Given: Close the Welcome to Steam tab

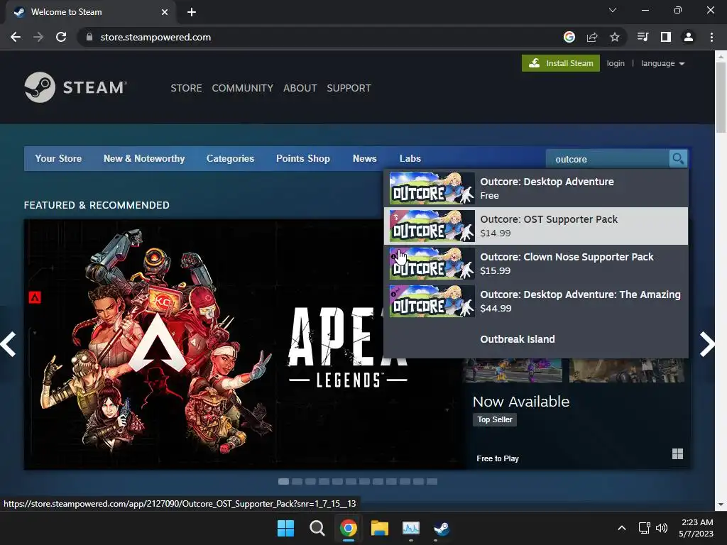Looking at the screenshot, I should coord(165,12).
